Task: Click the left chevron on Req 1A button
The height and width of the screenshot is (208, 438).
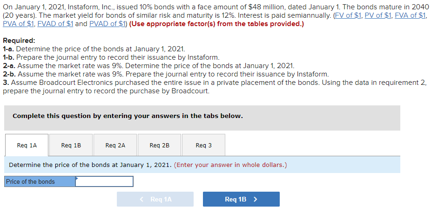Action: point(142,199)
